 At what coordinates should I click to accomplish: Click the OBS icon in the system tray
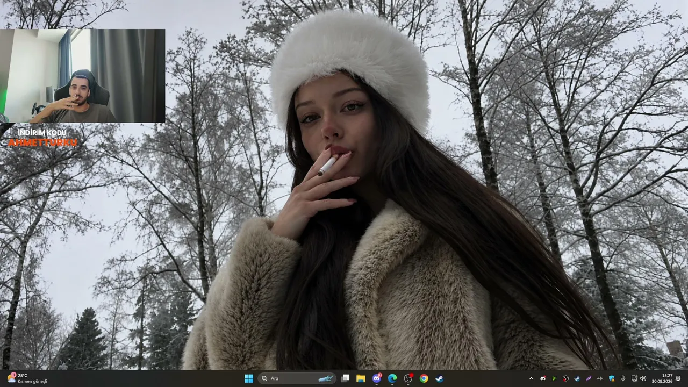pyautogui.click(x=565, y=378)
